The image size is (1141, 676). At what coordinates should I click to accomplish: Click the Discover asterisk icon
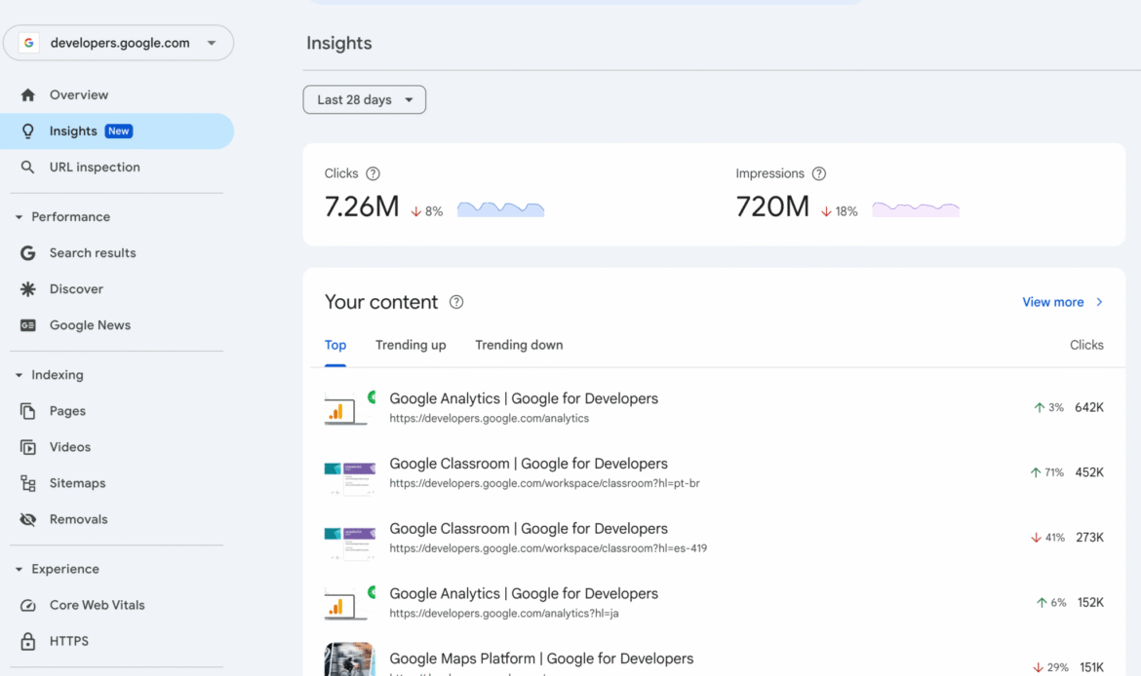[x=27, y=289]
